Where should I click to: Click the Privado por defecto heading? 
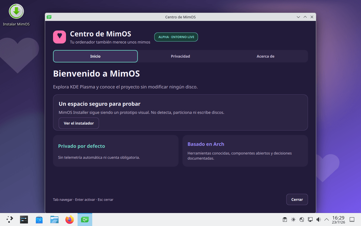[82, 146]
